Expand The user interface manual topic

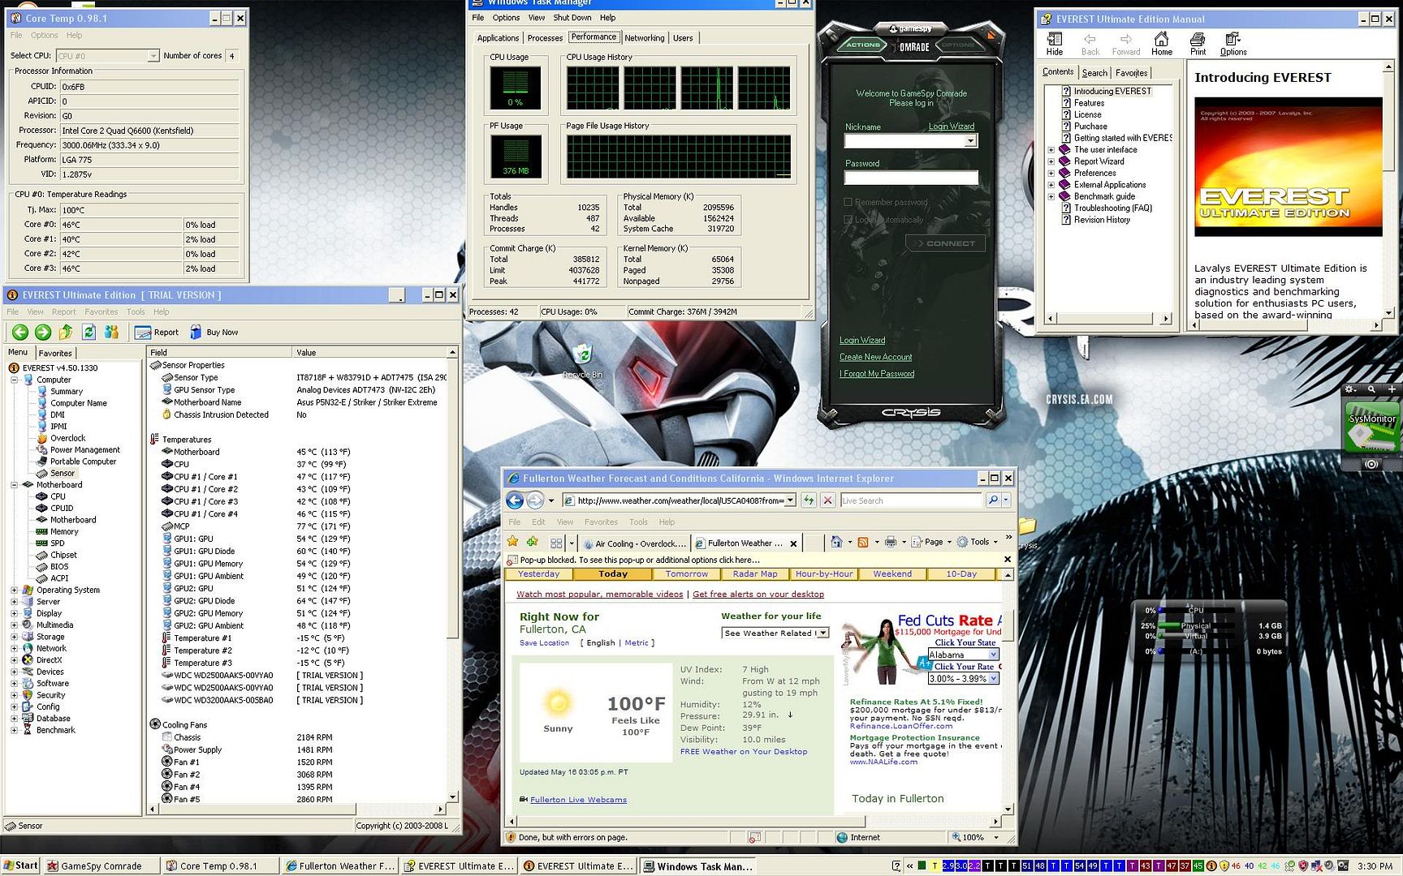click(x=1051, y=150)
